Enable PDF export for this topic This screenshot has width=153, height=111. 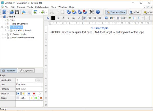(34, 94)
